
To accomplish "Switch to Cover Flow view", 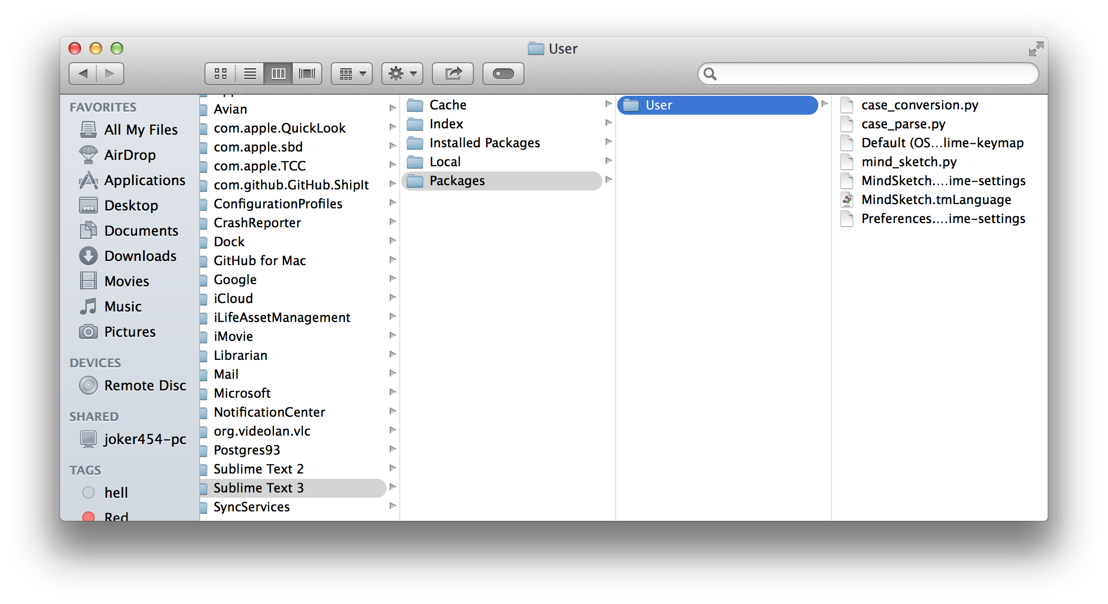I will click(307, 74).
